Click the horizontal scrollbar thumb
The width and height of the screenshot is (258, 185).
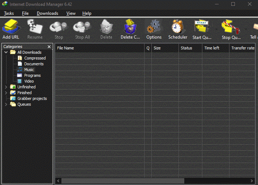[x=123, y=181]
